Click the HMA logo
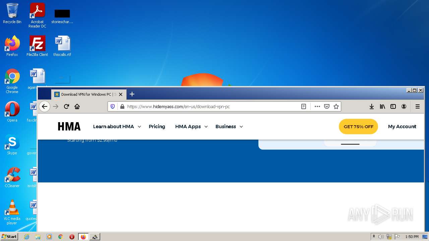Image resolution: width=429 pixels, height=241 pixels. coord(69,127)
